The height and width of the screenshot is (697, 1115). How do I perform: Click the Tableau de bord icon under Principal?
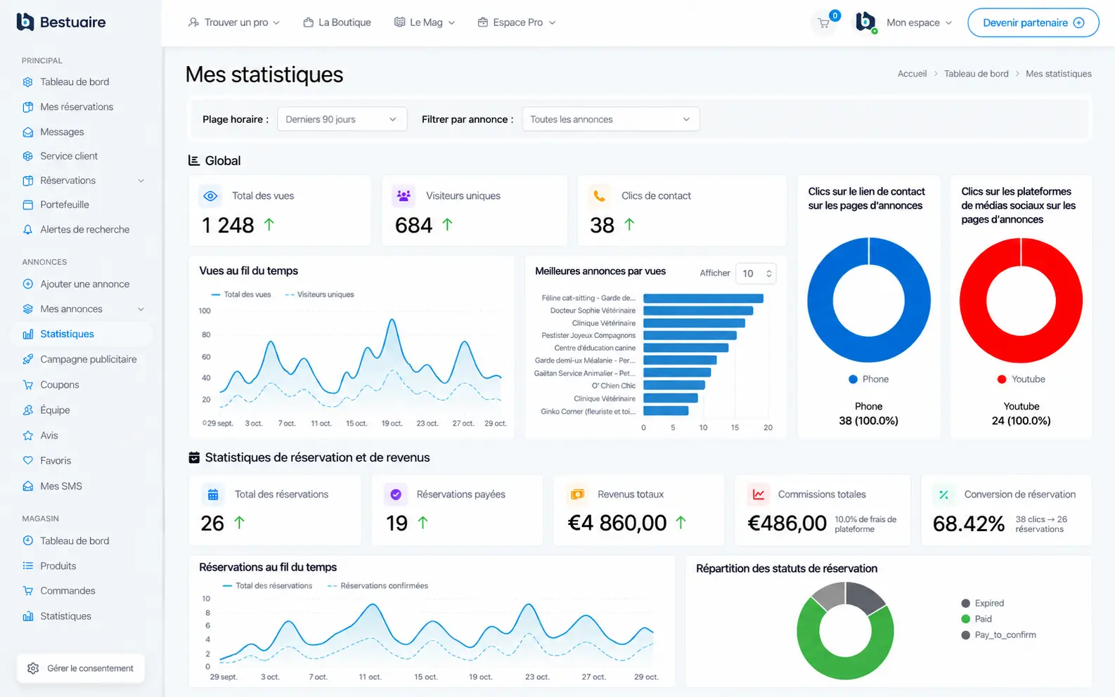pos(28,82)
